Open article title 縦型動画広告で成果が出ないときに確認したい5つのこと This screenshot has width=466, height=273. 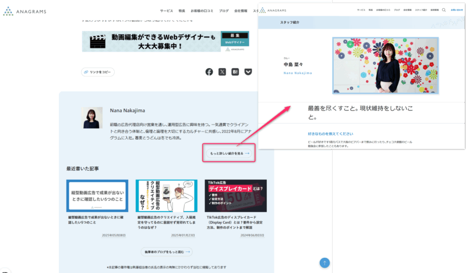click(96, 220)
